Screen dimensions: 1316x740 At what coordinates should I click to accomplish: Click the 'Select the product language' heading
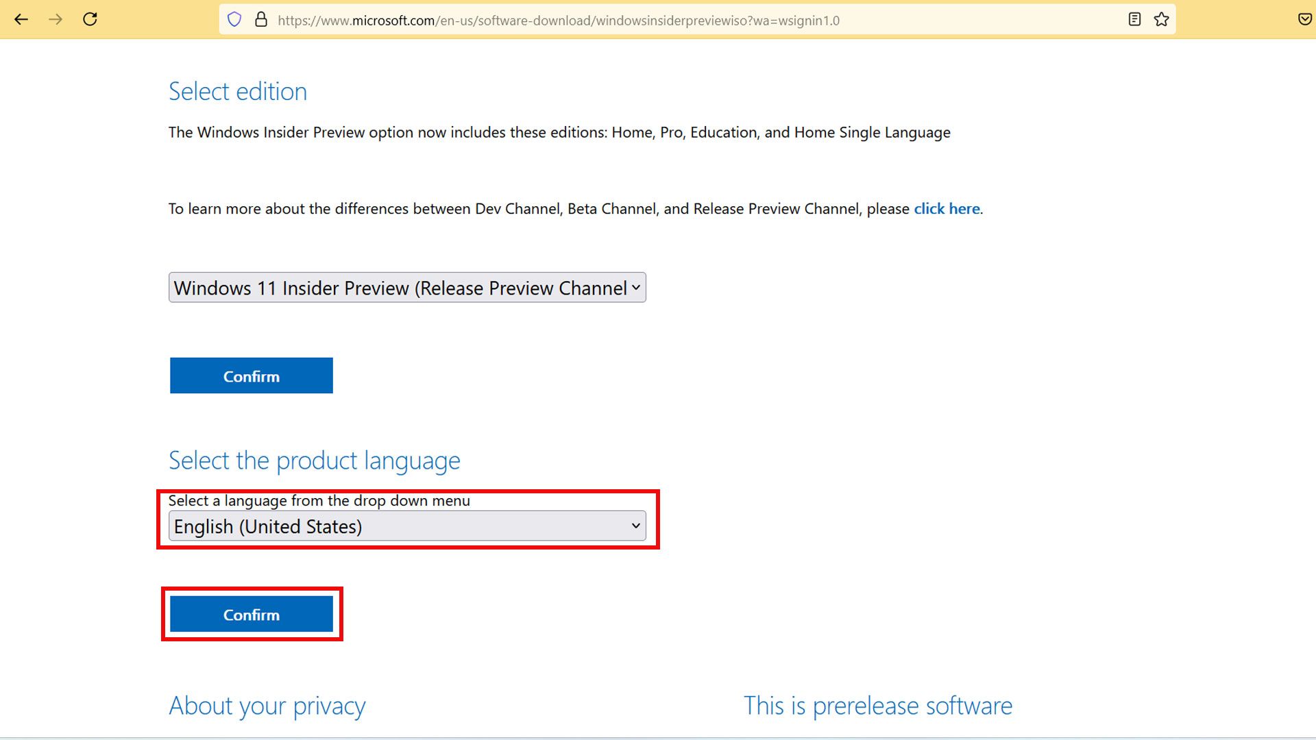(x=315, y=461)
